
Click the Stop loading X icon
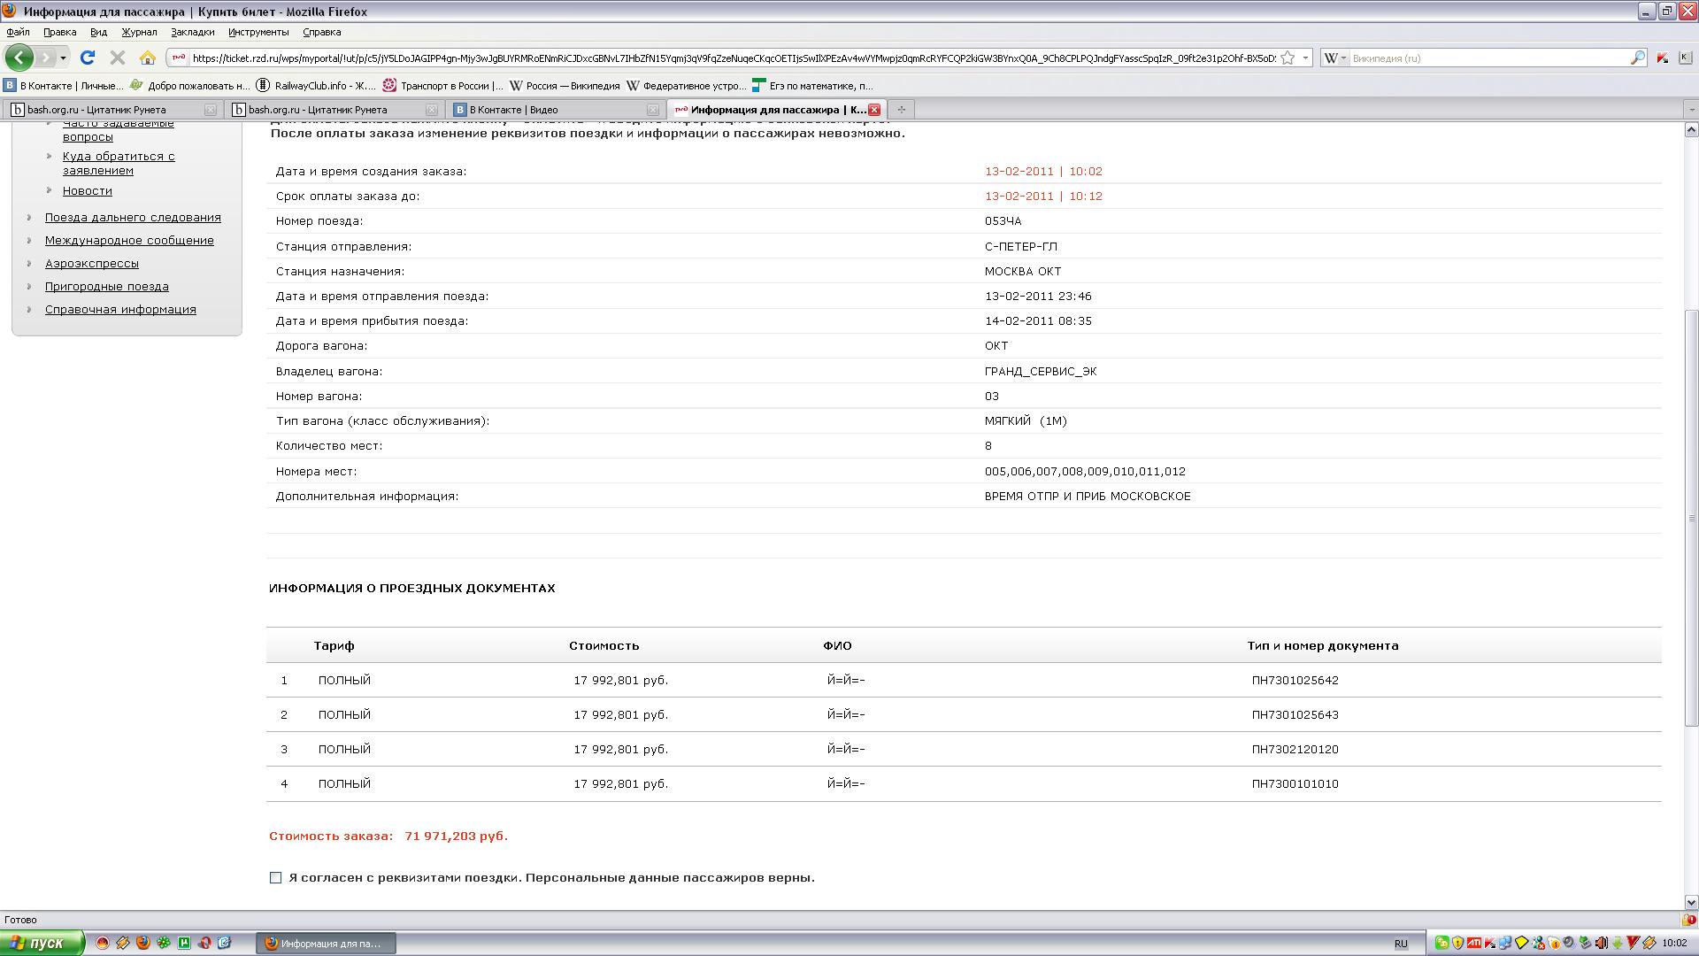[x=117, y=58]
